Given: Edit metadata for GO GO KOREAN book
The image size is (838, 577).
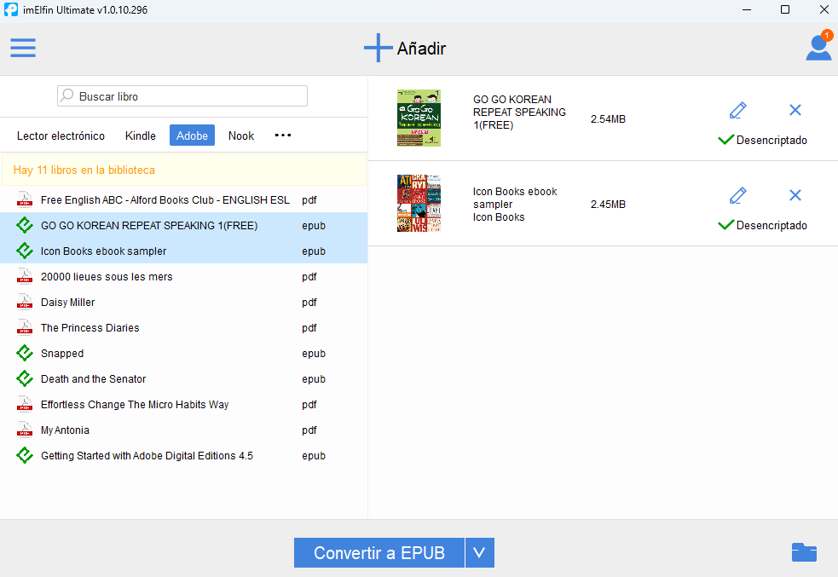Looking at the screenshot, I should (737, 110).
